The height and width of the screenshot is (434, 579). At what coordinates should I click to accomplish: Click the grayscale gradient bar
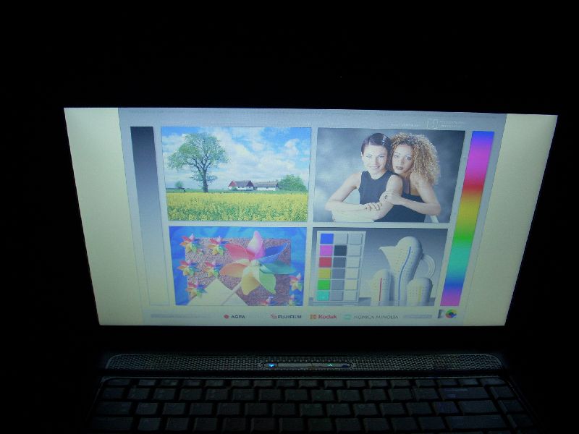click(x=150, y=216)
